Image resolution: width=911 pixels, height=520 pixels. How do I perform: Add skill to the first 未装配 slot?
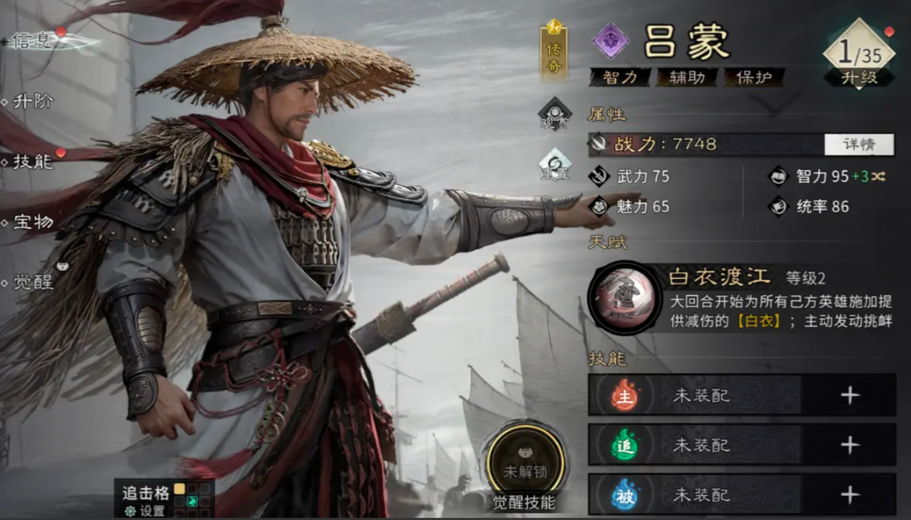tap(850, 396)
